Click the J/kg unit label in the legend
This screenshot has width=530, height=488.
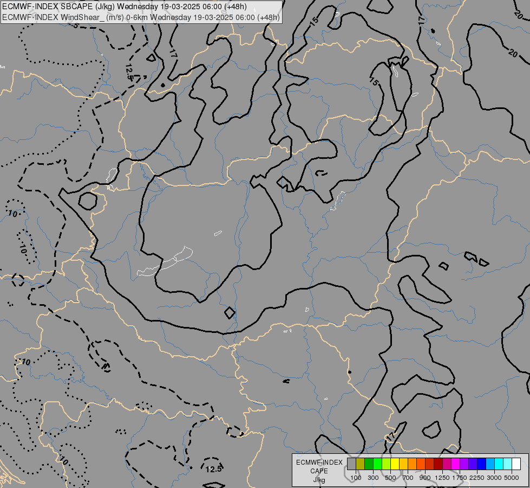pyautogui.click(x=319, y=480)
